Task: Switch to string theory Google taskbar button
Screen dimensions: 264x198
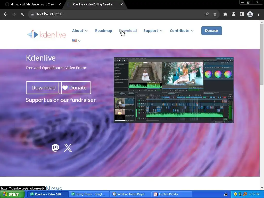Action: tap(89, 194)
